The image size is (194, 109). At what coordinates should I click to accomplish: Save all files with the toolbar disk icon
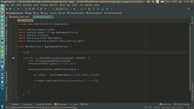10,9
